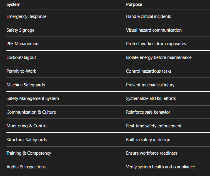Click the System column header

(x=13, y=4)
